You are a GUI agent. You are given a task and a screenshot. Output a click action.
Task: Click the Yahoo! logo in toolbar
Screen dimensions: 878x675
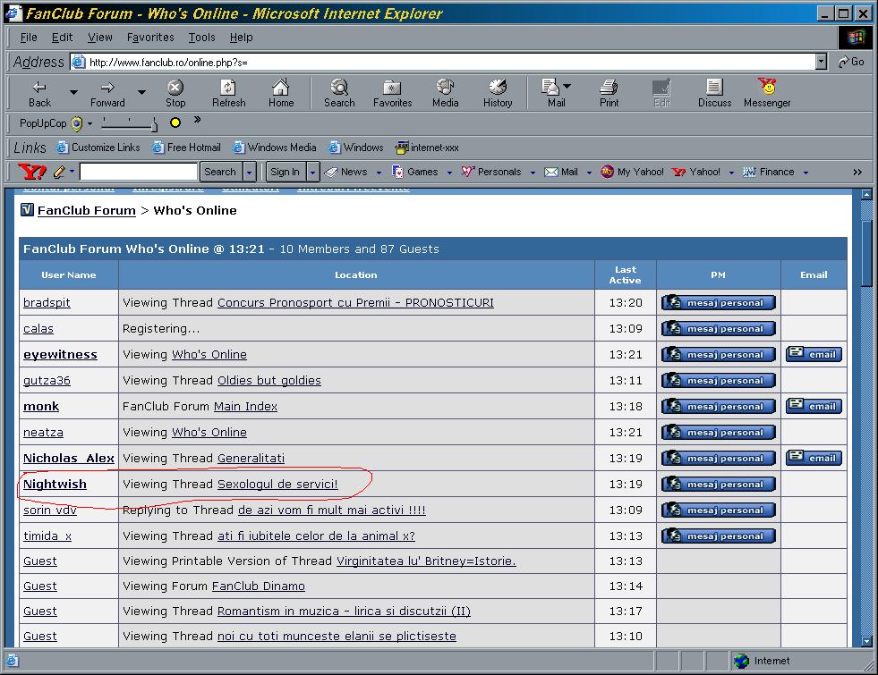click(x=32, y=172)
